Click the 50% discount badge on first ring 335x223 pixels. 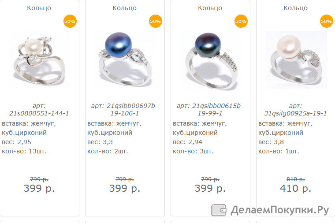point(70,21)
